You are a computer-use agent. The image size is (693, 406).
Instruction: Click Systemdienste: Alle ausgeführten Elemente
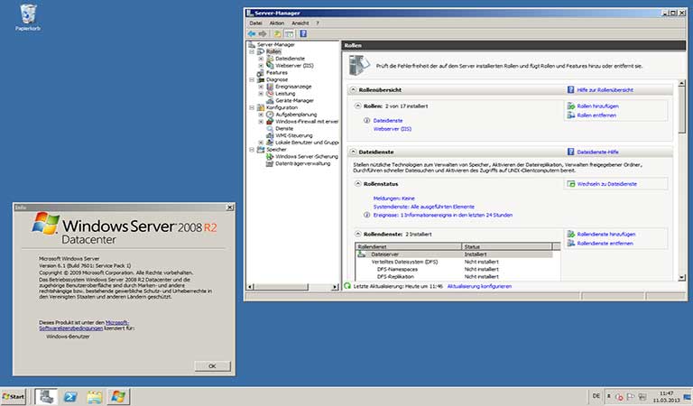point(423,207)
